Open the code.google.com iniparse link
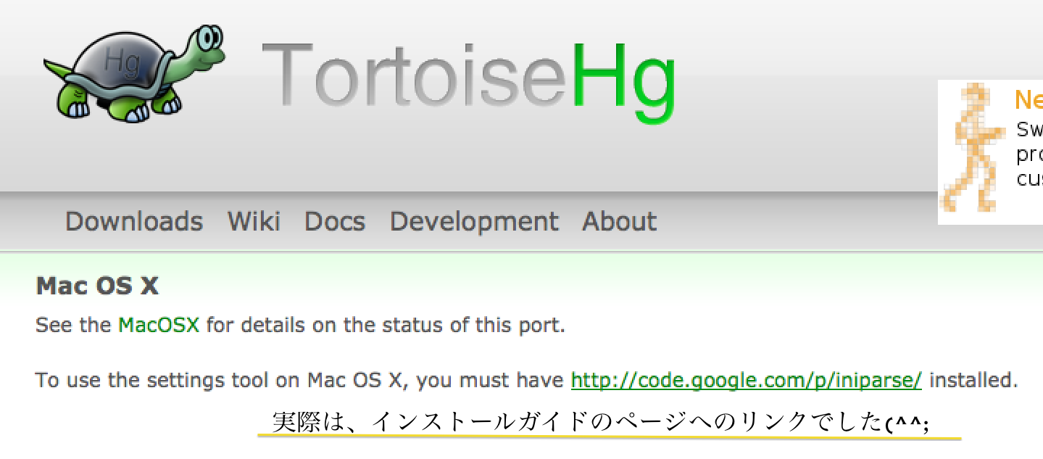 click(x=747, y=380)
